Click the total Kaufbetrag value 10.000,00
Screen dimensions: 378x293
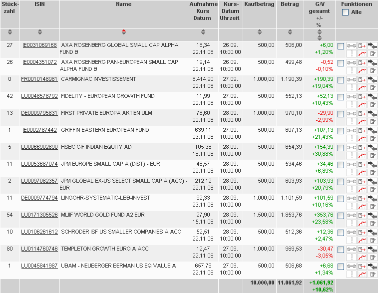click(x=262, y=283)
